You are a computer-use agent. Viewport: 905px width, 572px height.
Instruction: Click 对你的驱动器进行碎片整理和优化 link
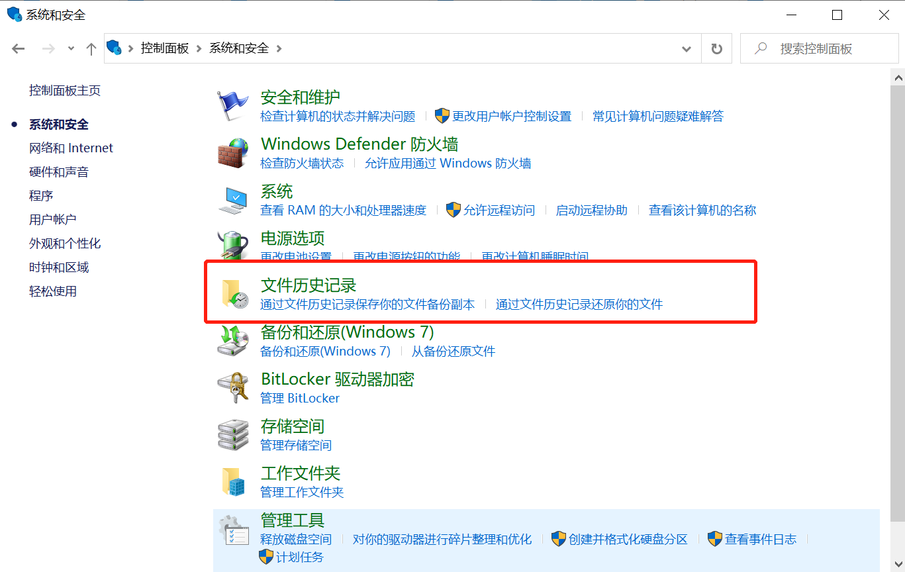[x=442, y=539]
